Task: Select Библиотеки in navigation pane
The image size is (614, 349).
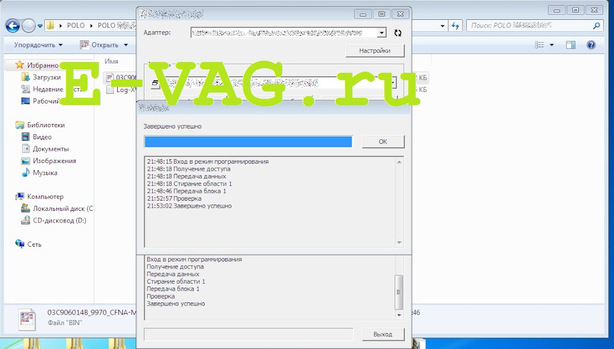Action: pos(40,125)
